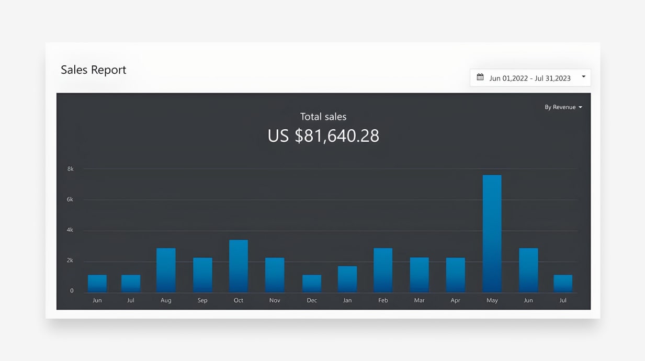Click the Sep bar in the chart

tap(202, 275)
